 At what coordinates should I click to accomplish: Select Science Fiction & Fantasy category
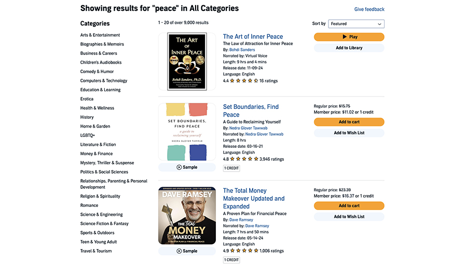pos(104,224)
